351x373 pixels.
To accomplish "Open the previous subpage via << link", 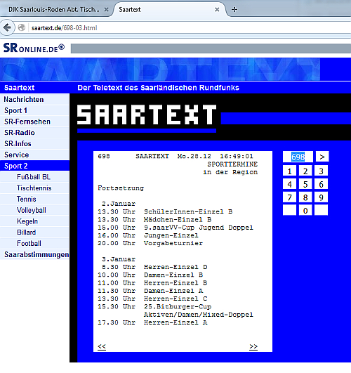I will tap(102, 346).
